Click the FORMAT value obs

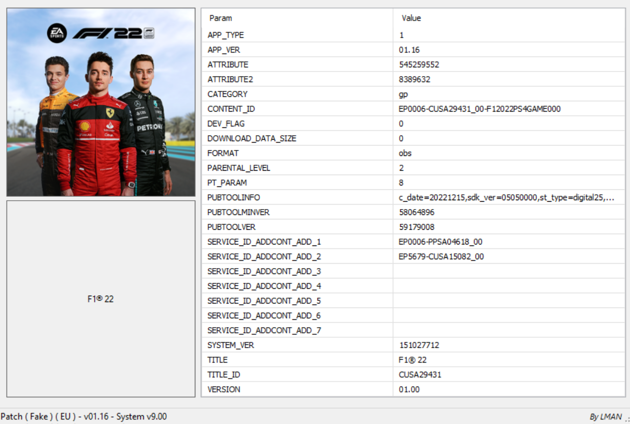[405, 153]
